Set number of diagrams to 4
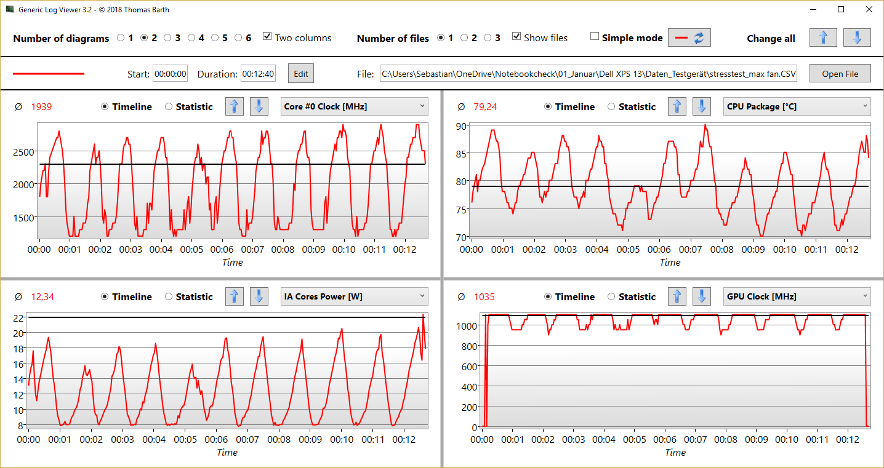Image resolution: width=884 pixels, height=468 pixels. pos(191,38)
